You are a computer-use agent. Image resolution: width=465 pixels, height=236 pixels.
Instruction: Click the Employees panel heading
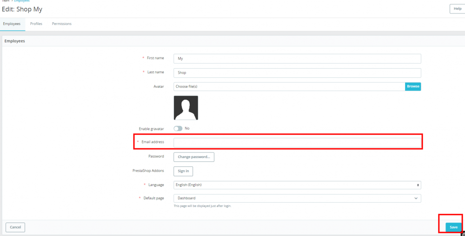(x=14, y=41)
